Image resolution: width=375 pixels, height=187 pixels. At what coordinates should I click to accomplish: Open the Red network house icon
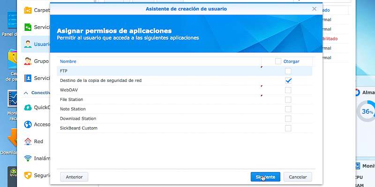click(28, 141)
